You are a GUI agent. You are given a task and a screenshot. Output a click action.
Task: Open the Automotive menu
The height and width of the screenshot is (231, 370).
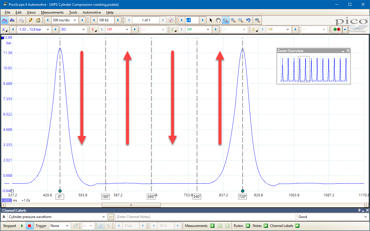(92, 12)
